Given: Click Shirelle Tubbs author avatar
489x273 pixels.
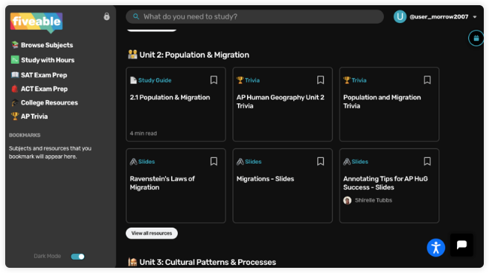Looking at the screenshot, I should [347, 200].
